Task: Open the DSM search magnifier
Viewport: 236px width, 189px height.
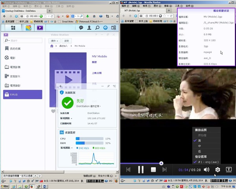Action: pos(97,28)
